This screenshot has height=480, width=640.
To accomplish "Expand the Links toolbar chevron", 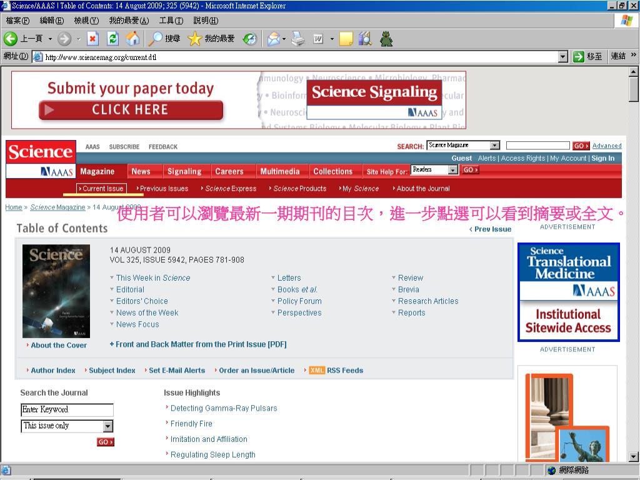I will tap(634, 55).
